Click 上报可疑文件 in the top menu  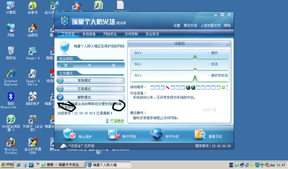[210, 26]
